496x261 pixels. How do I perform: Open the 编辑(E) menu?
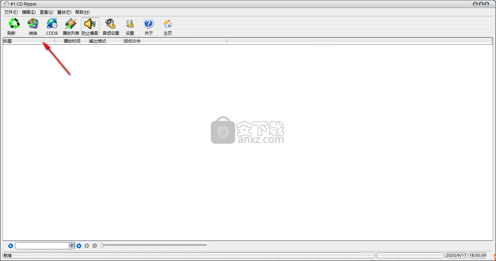29,12
